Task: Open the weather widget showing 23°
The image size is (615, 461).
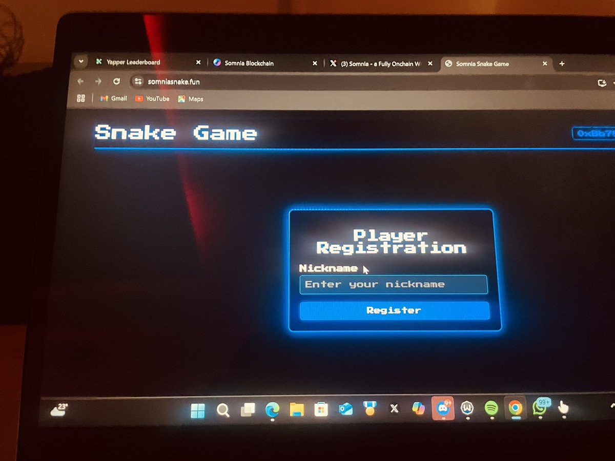Action: [x=59, y=410]
